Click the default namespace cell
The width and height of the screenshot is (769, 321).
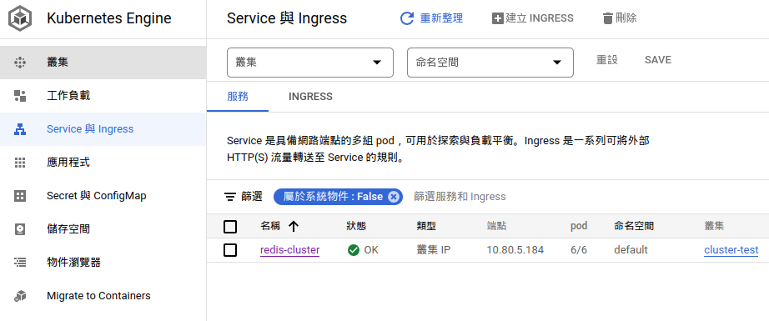pyautogui.click(x=631, y=250)
